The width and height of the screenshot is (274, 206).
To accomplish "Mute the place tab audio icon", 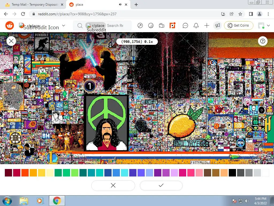I will click(x=120, y=5).
